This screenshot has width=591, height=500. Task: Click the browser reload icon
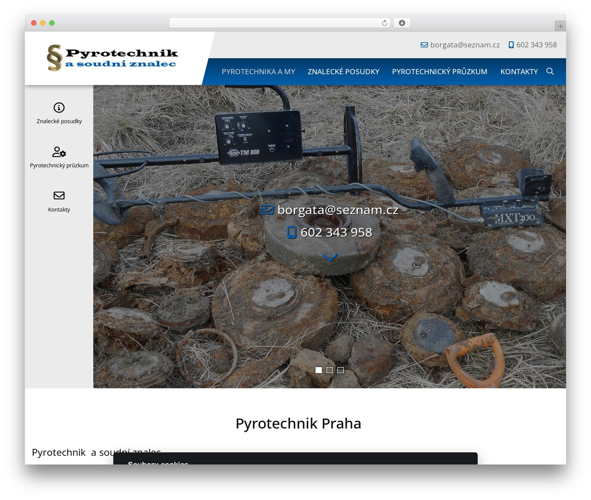[x=385, y=23]
